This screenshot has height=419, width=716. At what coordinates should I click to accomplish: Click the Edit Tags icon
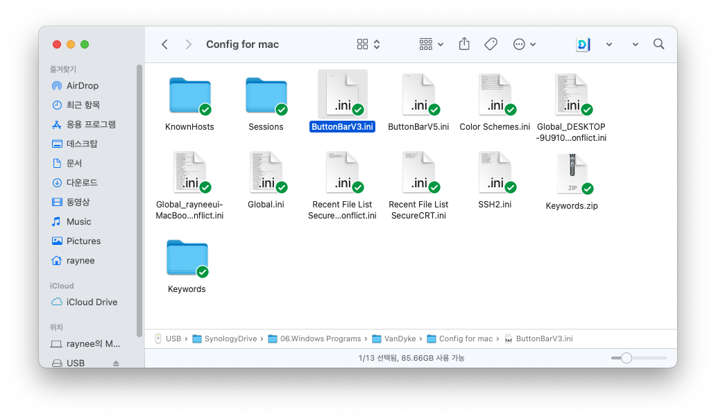[x=491, y=44]
